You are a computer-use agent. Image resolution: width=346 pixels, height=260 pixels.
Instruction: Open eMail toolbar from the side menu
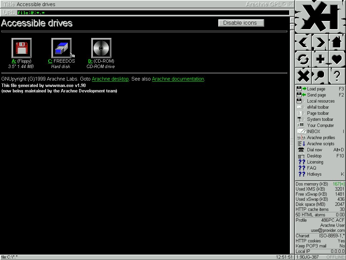[318, 107]
